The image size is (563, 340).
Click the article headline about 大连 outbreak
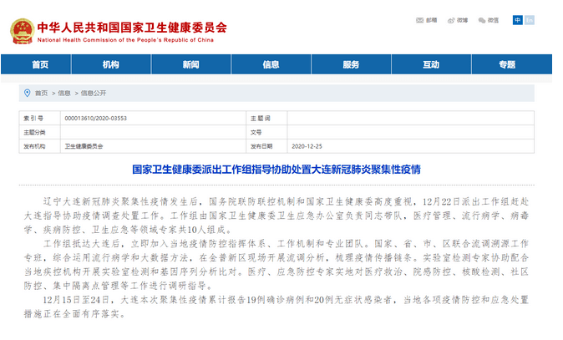[276, 169]
